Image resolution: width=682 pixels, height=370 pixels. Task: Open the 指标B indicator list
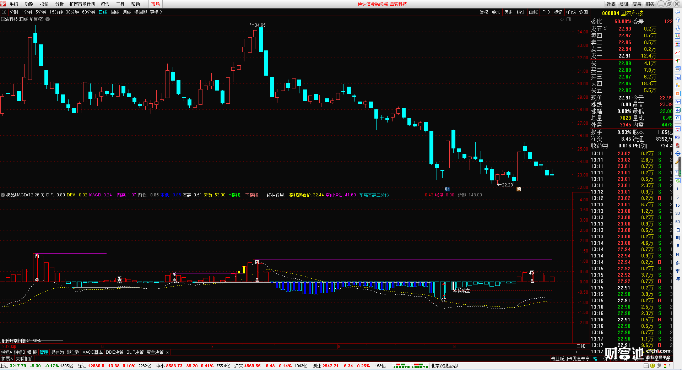[20, 352]
